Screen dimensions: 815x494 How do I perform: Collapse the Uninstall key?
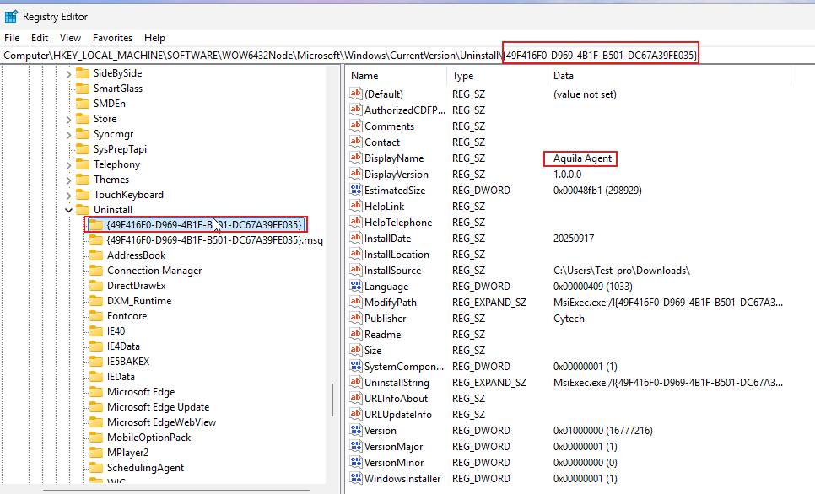click(68, 210)
